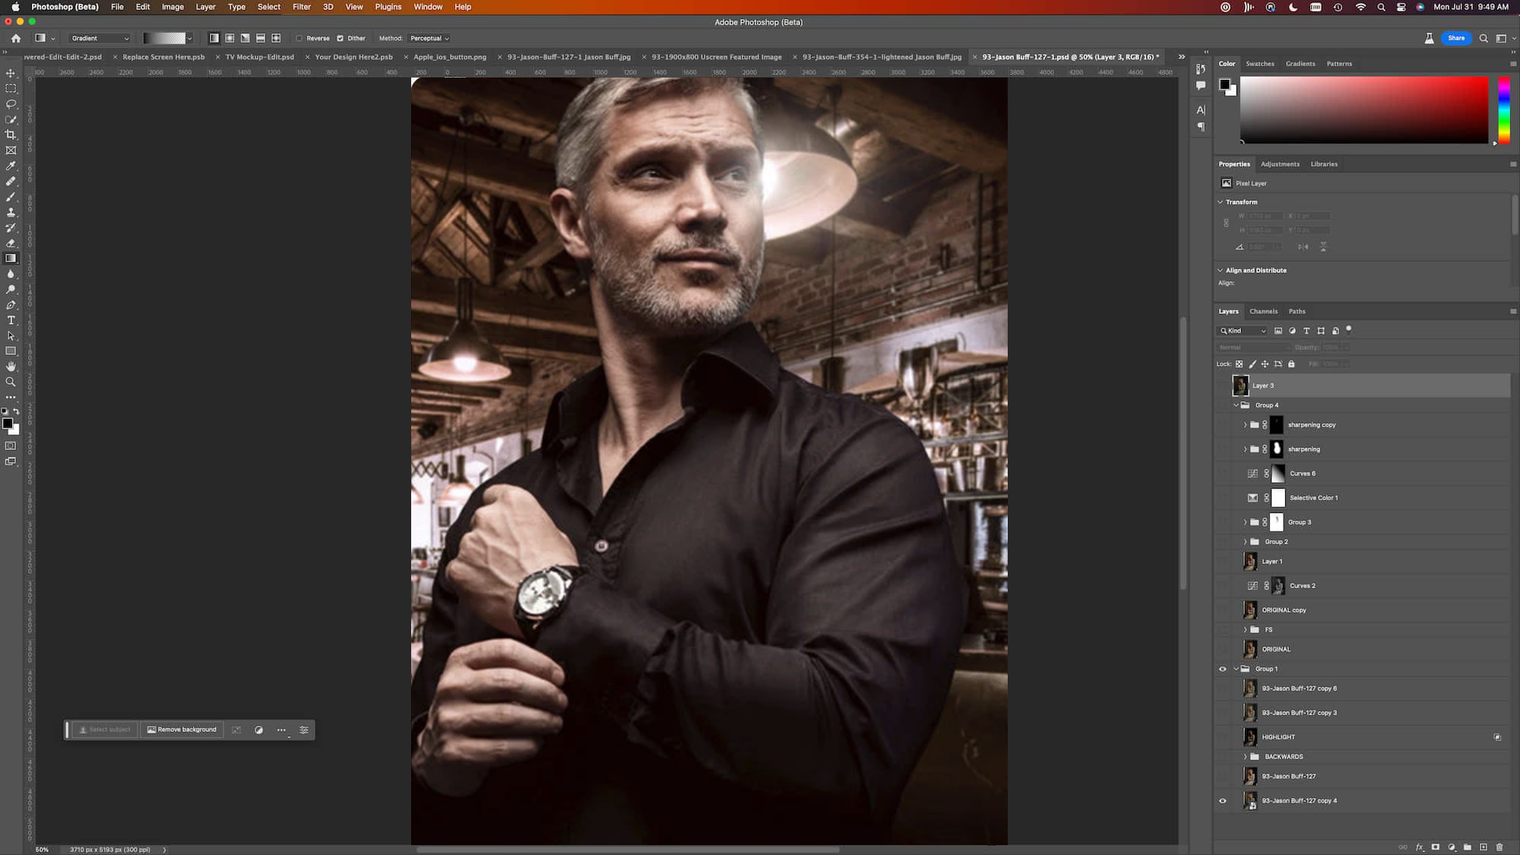Open the Filter menu
This screenshot has height=855, width=1520.
tap(301, 7)
